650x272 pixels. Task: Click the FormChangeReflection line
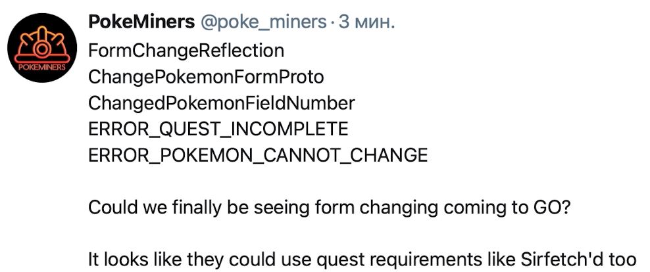[x=186, y=51]
